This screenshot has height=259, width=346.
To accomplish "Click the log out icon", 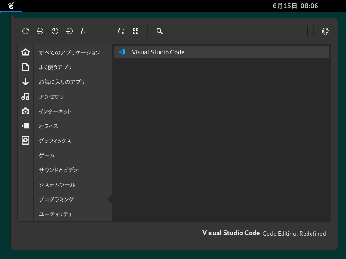I will [x=70, y=31].
